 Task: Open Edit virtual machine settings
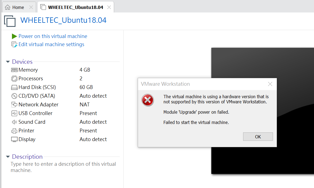pyautogui.click(x=51, y=44)
